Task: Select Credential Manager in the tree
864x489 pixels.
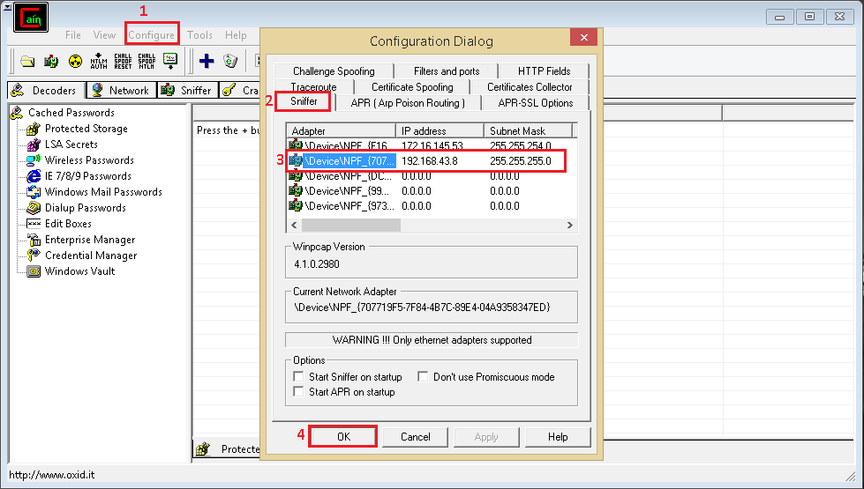Action: (x=91, y=256)
